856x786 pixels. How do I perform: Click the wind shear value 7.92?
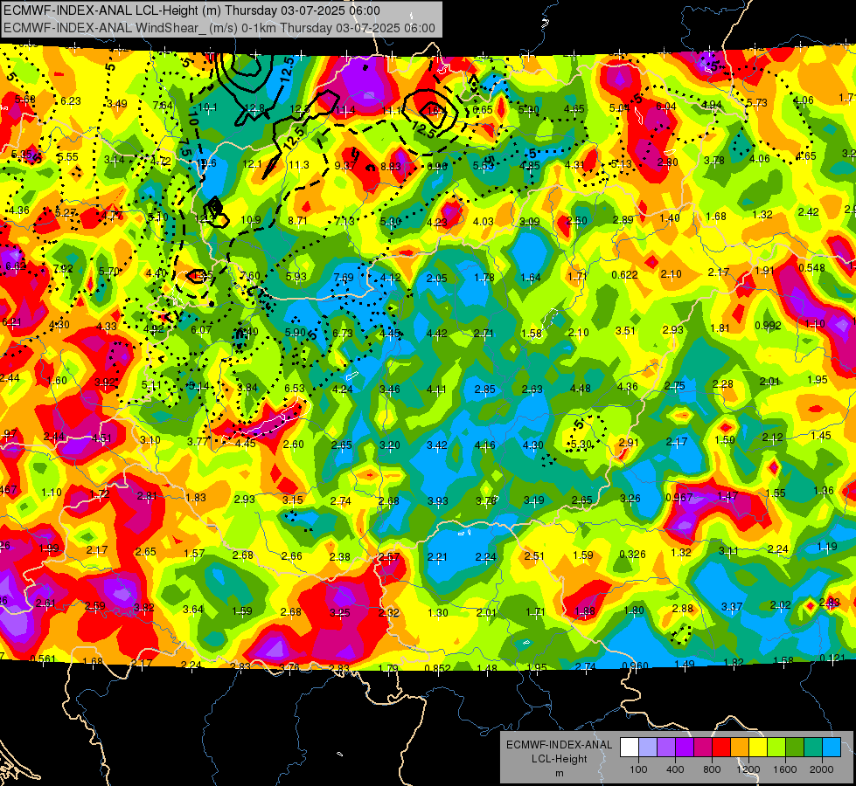(63, 268)
